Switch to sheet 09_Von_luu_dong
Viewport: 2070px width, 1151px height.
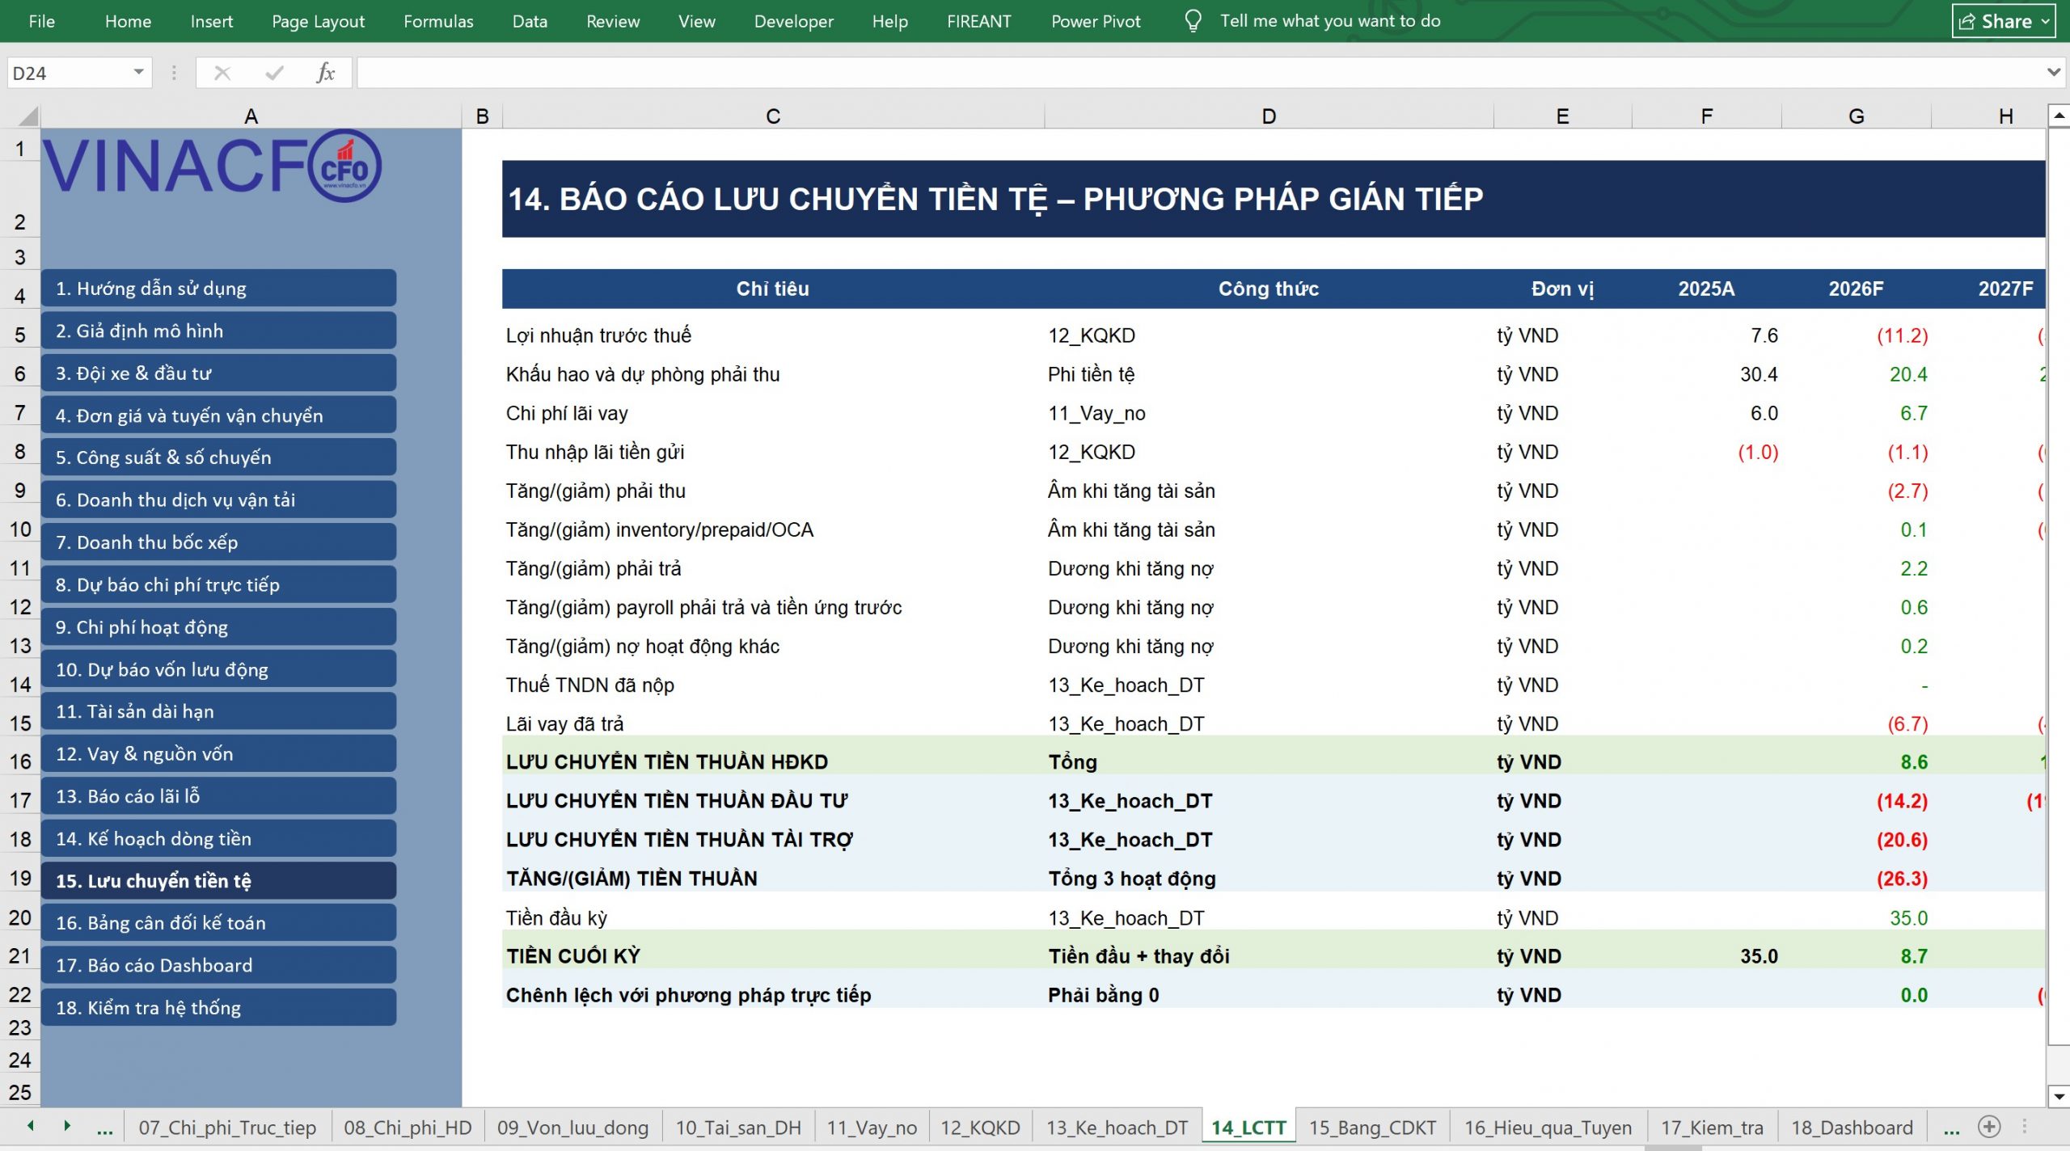click(x=572, y=1128)
